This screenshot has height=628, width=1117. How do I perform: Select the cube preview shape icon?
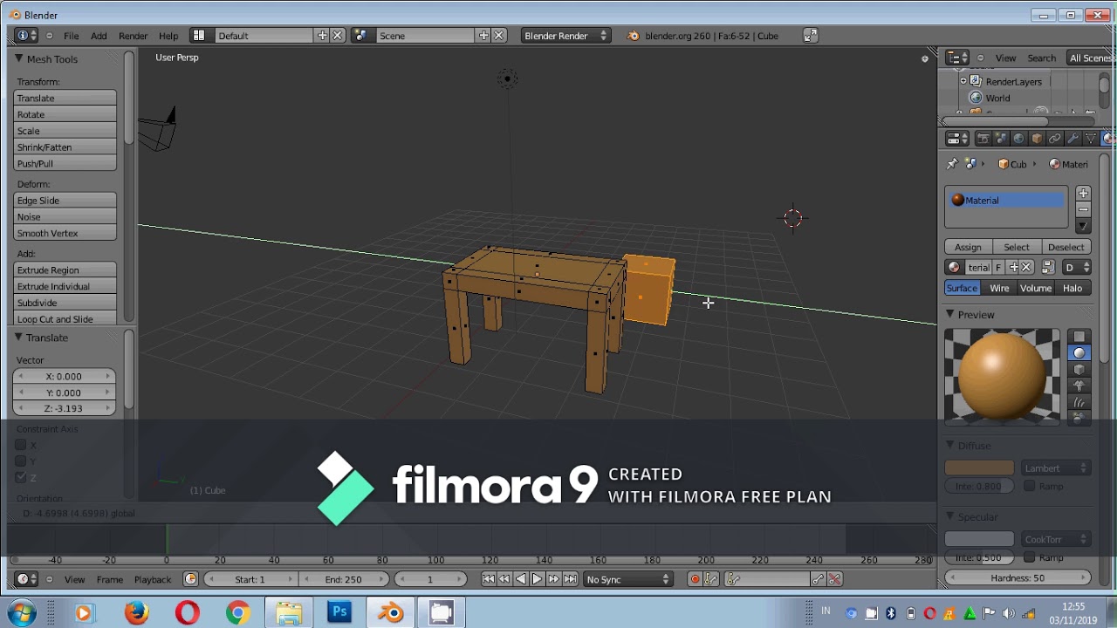click(1079, 369)
